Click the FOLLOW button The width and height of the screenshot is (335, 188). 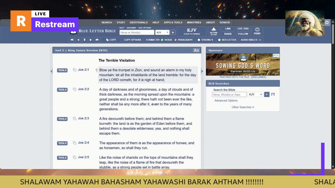coord(243,34)
